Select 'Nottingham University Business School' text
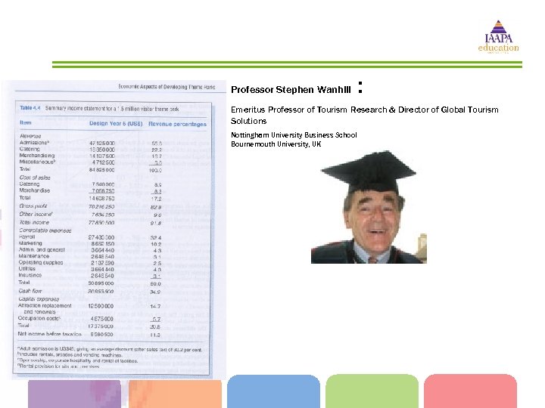Viewport: 545px width, 408px height. click(294, 135)
